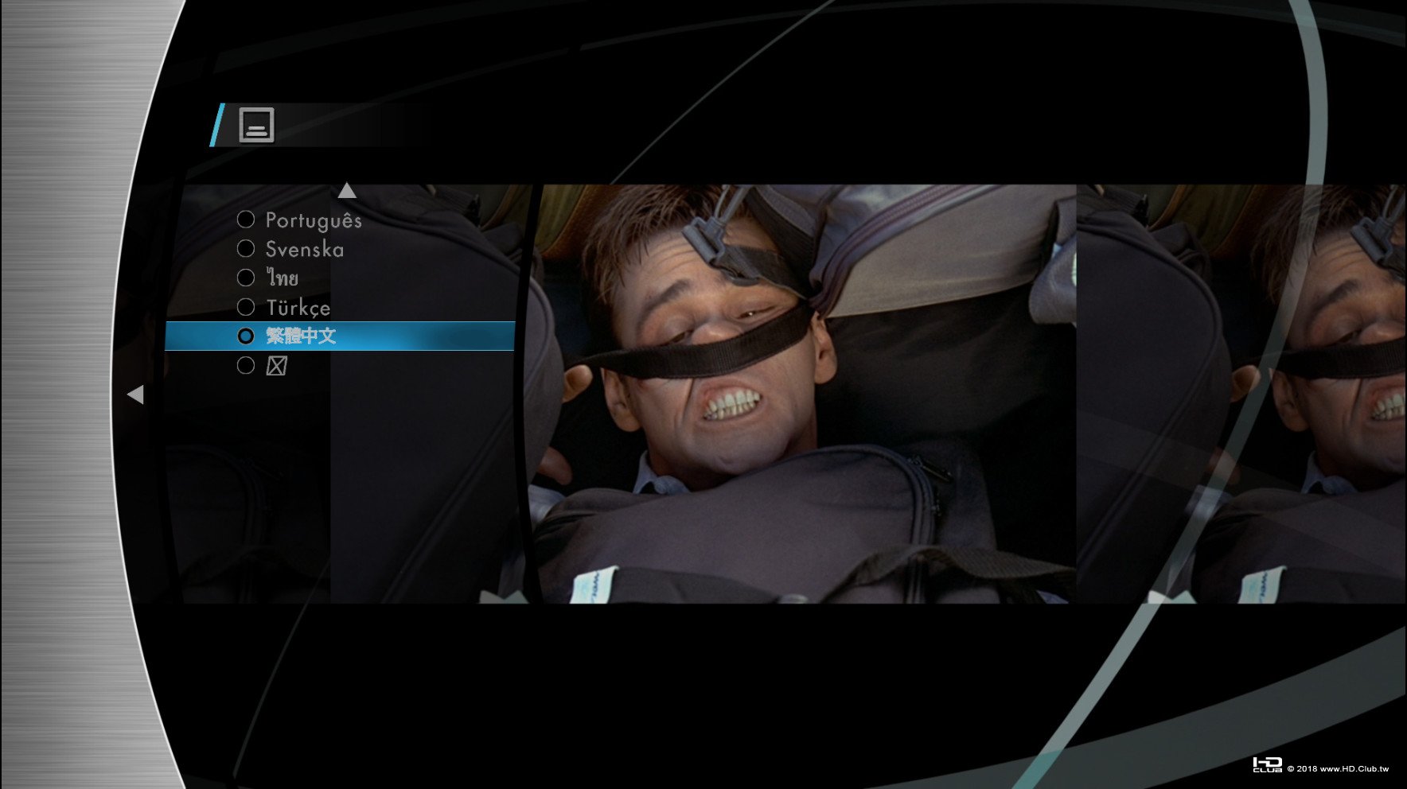1407x789 pixels.
Task: Click the left-pointing back arrow
Action: click(135, 394)
